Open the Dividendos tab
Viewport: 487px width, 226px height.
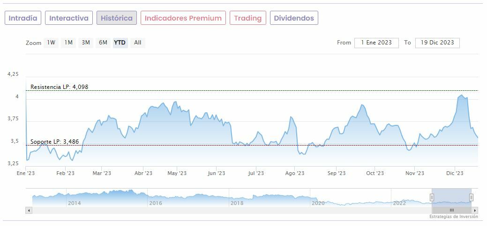[x=294, y=18]
